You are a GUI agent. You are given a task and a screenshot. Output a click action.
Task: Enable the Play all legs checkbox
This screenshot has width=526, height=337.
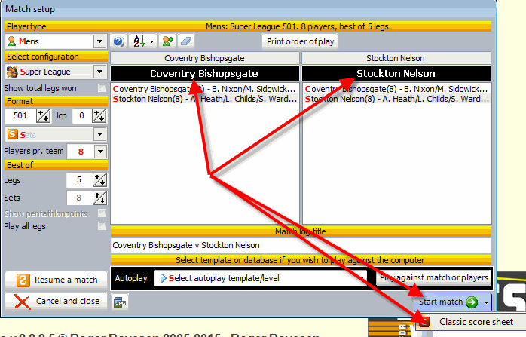click(x=102, y=225)
